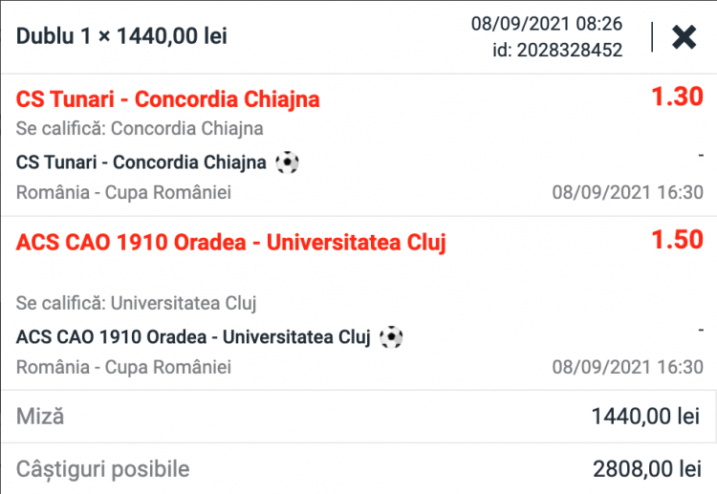Click the bet id 2028328452
The height and width of the screenshot is (494, 717).
[557, 51]
